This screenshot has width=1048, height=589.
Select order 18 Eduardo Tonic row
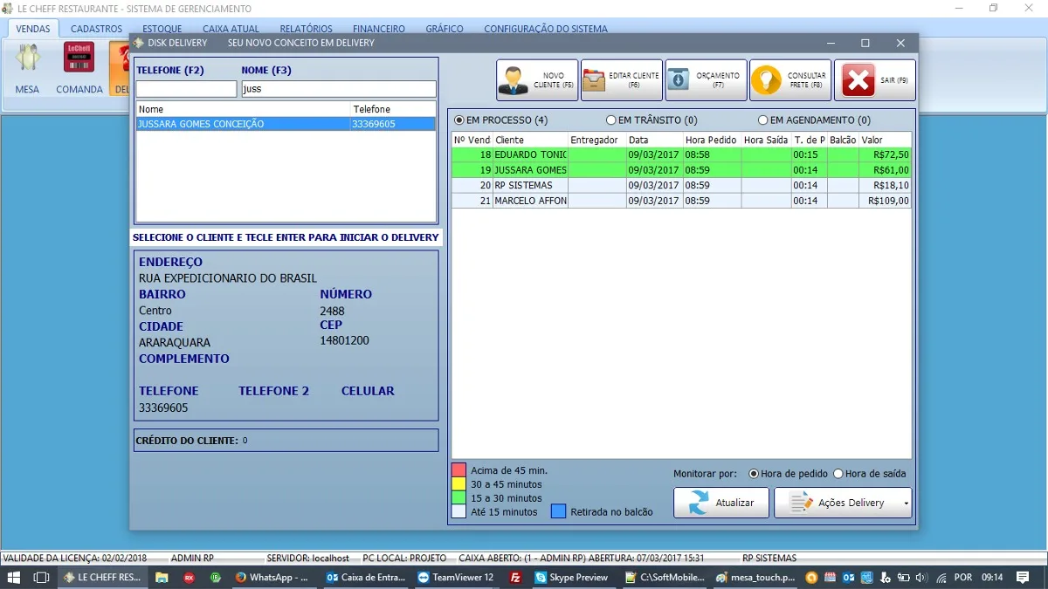[681, 154]
